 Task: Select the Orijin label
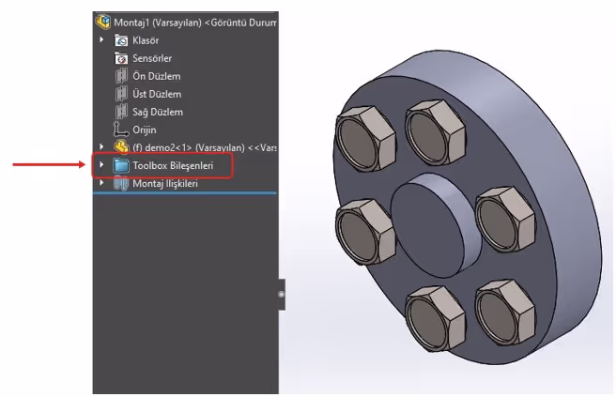coord(145,130)
